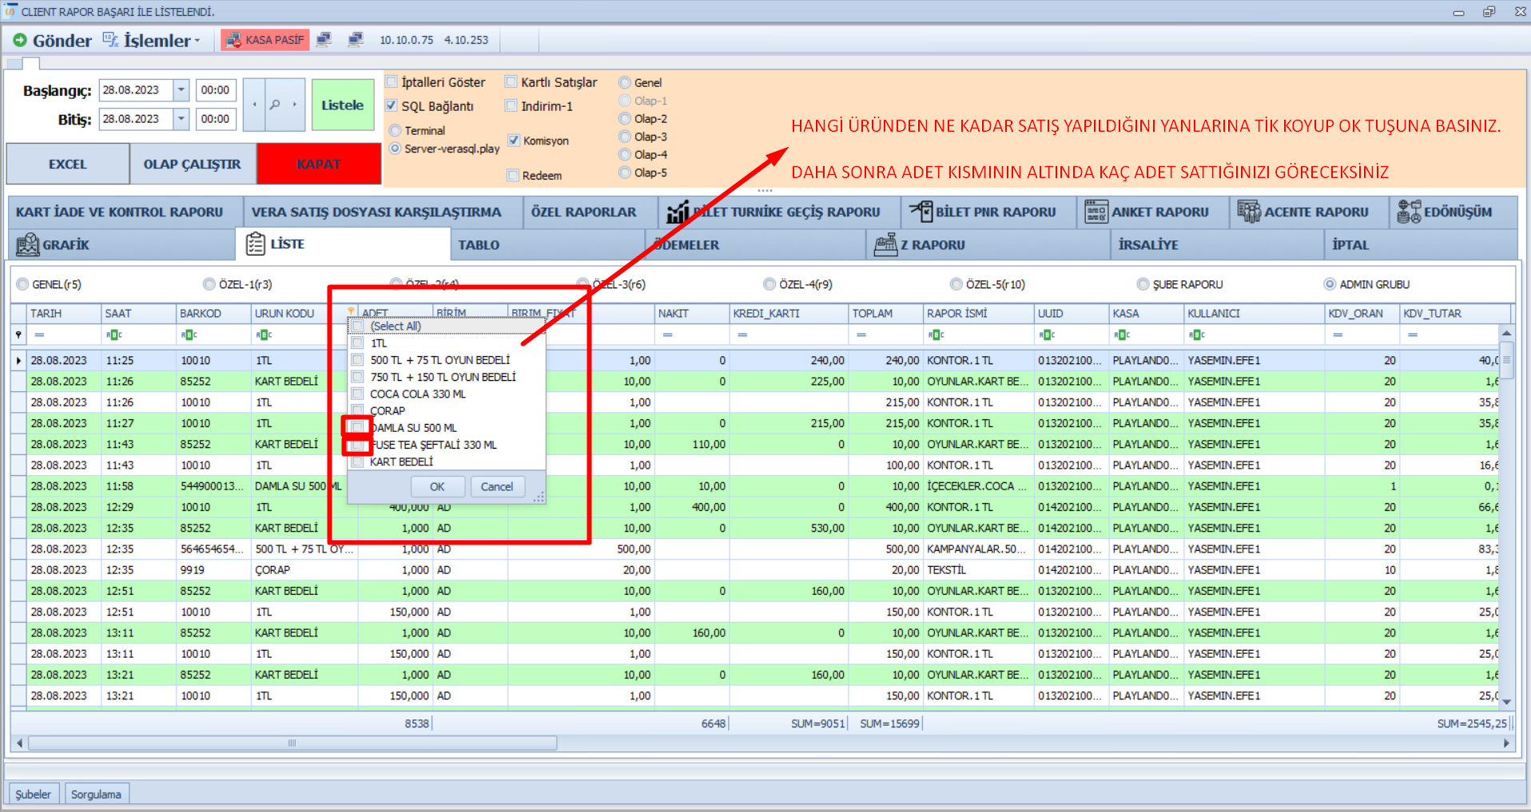
Task: Enable the İptalleri Göster checkbox
Action: tap(392, 82)
